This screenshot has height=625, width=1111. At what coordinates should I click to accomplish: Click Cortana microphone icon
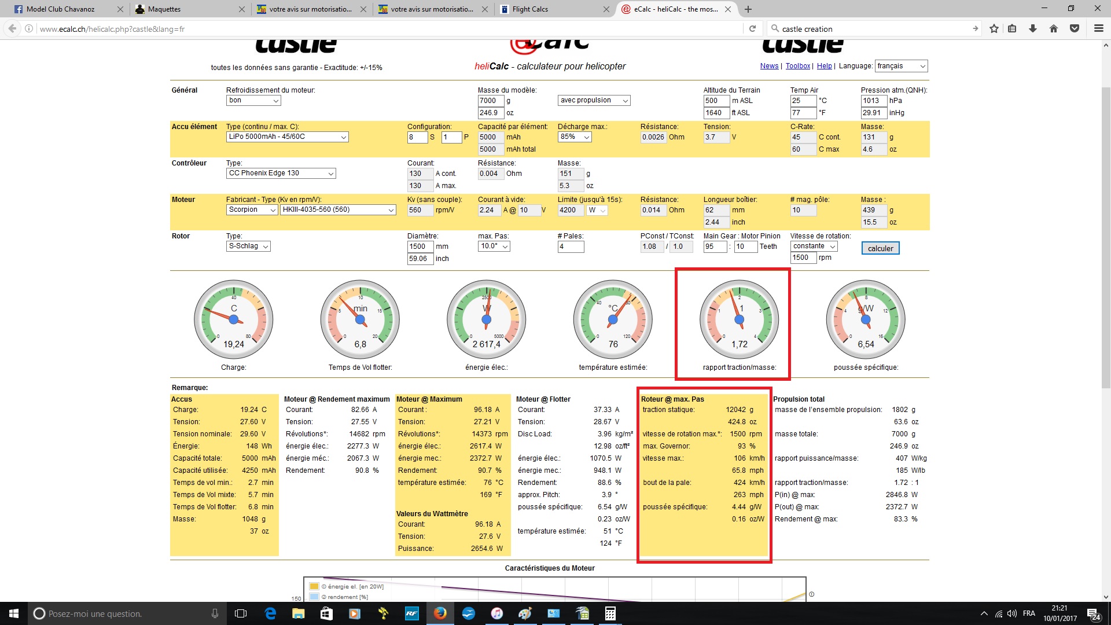(215, 613)
